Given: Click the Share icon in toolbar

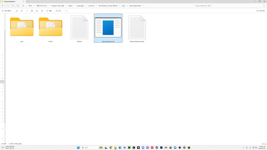Looking at the screenshot, I should (x=37, y=11).
